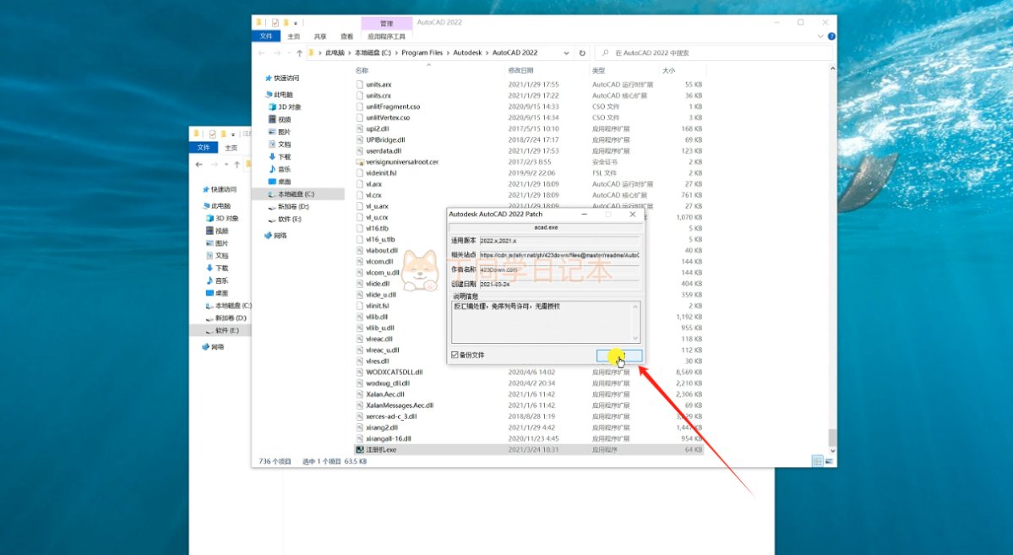Select 3D 对象 in the front window's sidebar

click(289, 107)
